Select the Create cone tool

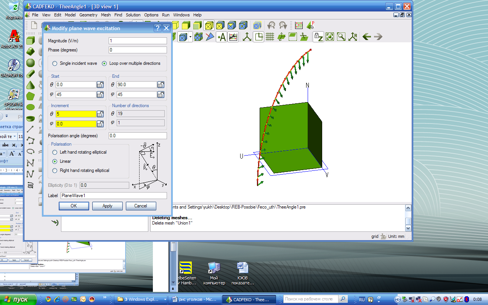click(31, 85)
